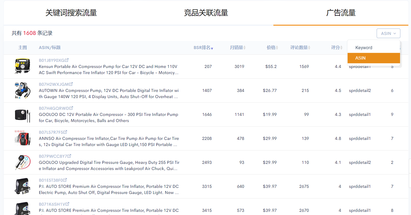
Task: Click GOOLOO DC 12V Portable title
Action: click(109, 117)
